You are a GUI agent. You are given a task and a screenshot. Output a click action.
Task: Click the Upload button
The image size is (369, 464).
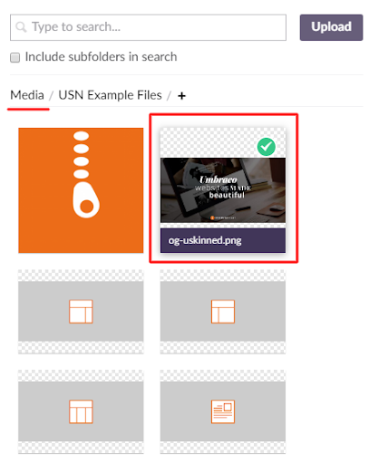[331, 27]
